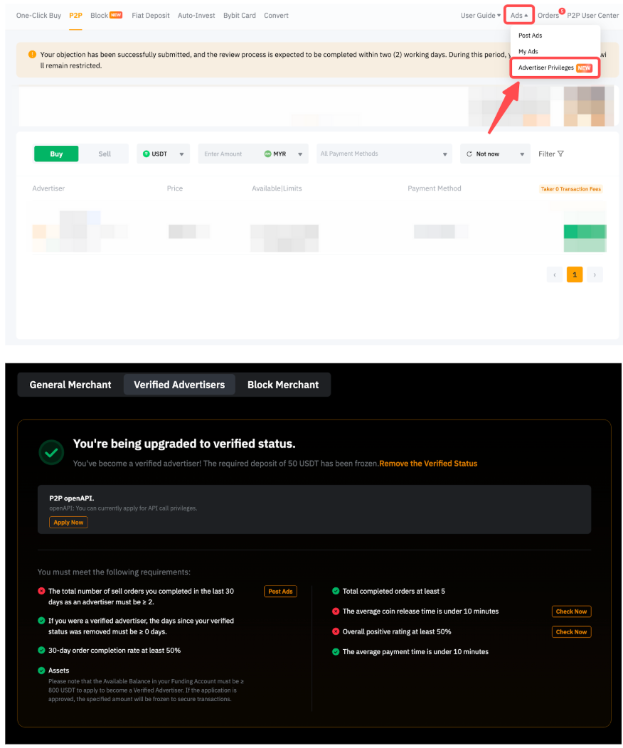Image resolution: width=623 pixels, height=748 pixels.
Task: Click the next page arrow
Action: [x=595, y=274]
